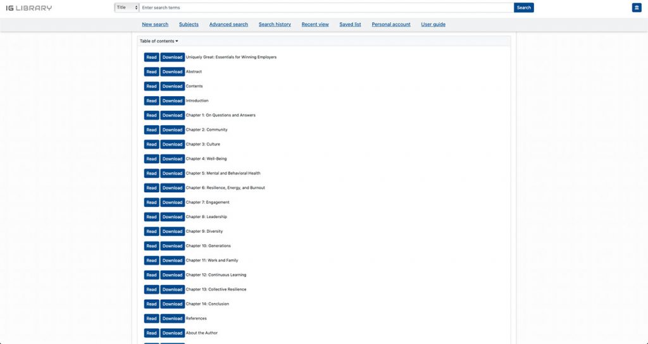Image resolution: width=648 pixels, height=344 pixels.
Task: Read Uniquely Great: Essentials for Winning Employers
Action: tap(152, 58)
